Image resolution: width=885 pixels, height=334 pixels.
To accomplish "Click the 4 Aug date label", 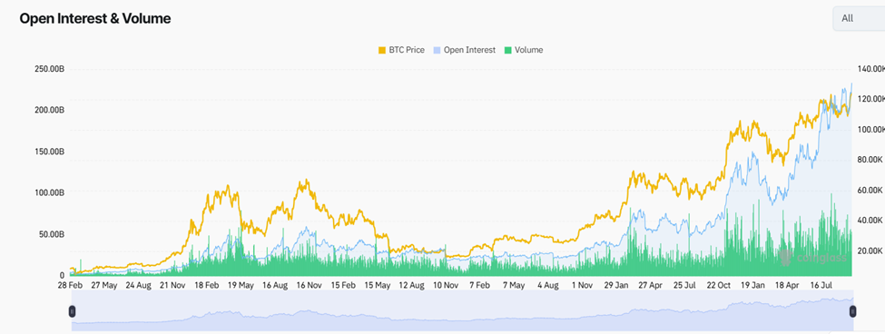I will (548, 286).
